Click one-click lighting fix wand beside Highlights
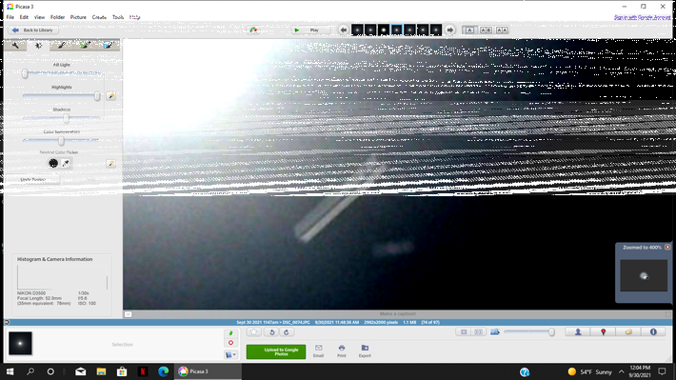This screenshot has height=380, width=676. pos(110,96)
